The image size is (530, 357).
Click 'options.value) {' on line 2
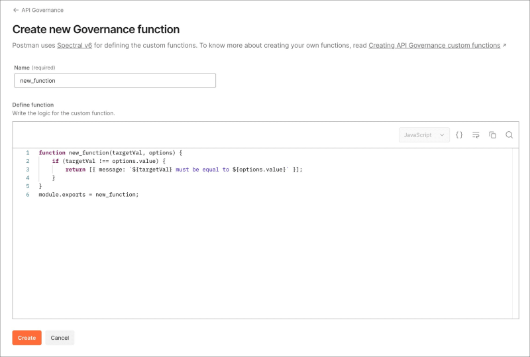[139, 161]
